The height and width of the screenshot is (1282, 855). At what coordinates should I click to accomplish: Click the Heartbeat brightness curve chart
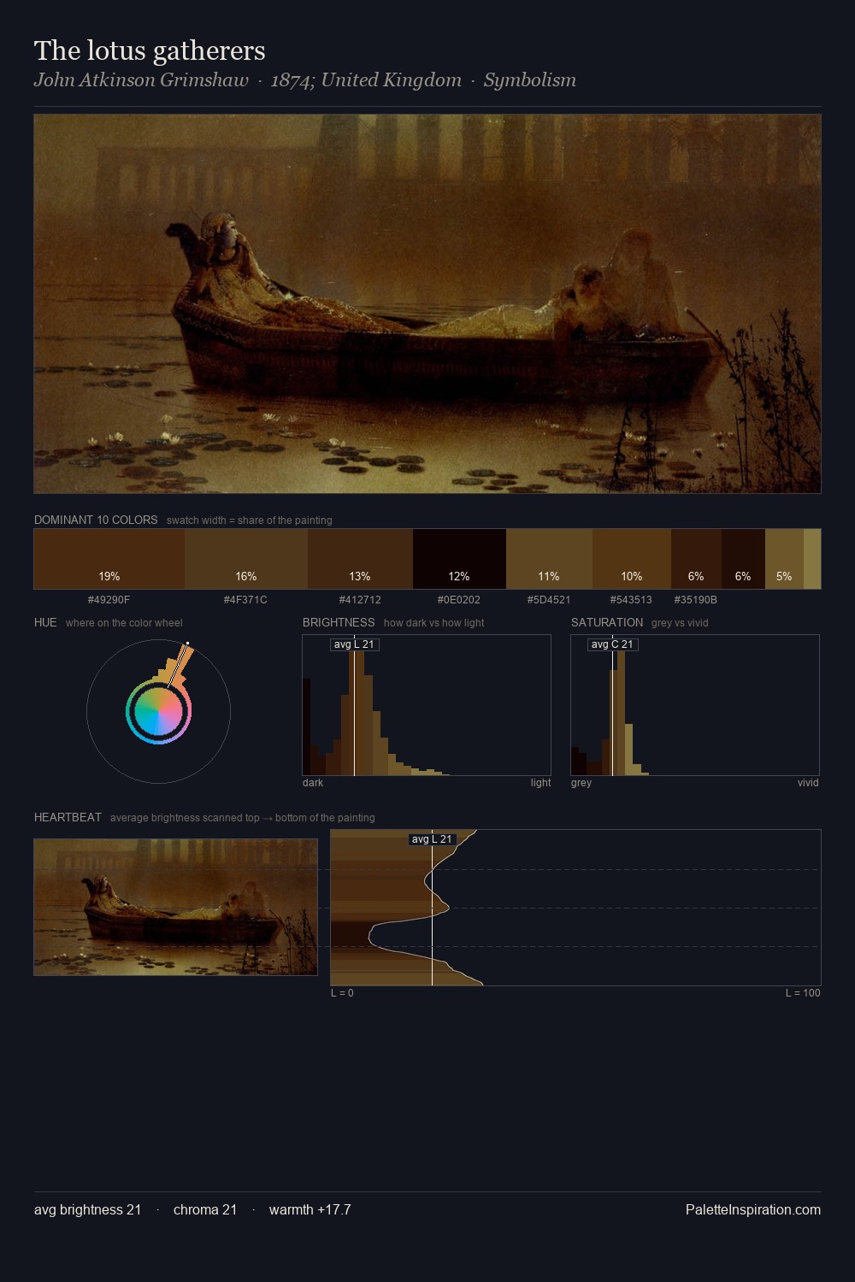click(575, 908)
